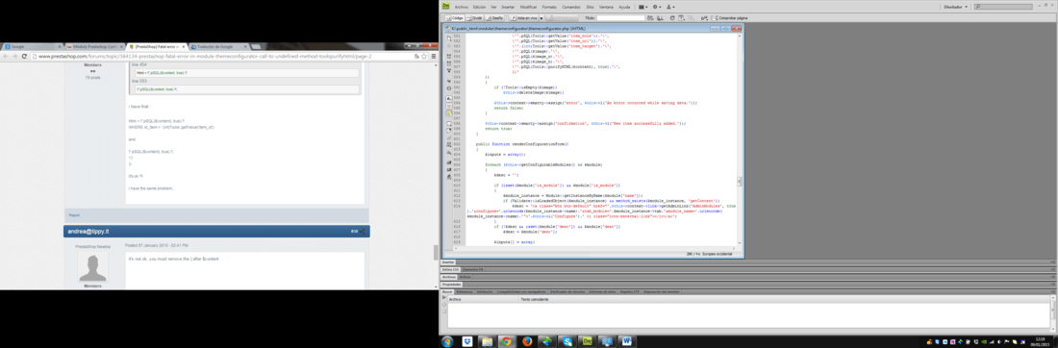The height and width of the screenshot is (348, 1058).
Task: Expand the Vista en vivo options arrow
Action: pyautogui.click(x=542, y=18)
